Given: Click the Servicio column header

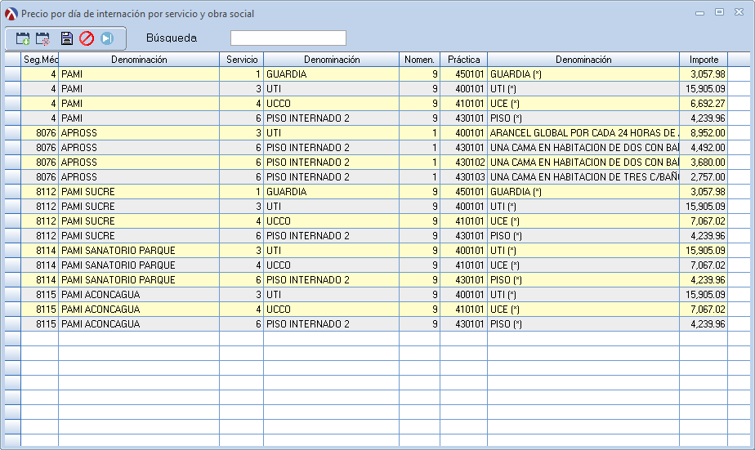Looking at the screenshot, I should [x=242, y=60].
